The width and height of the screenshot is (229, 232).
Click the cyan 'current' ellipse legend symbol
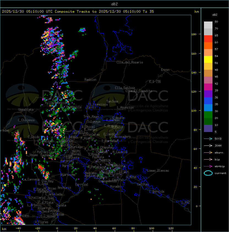pos(208,173)
